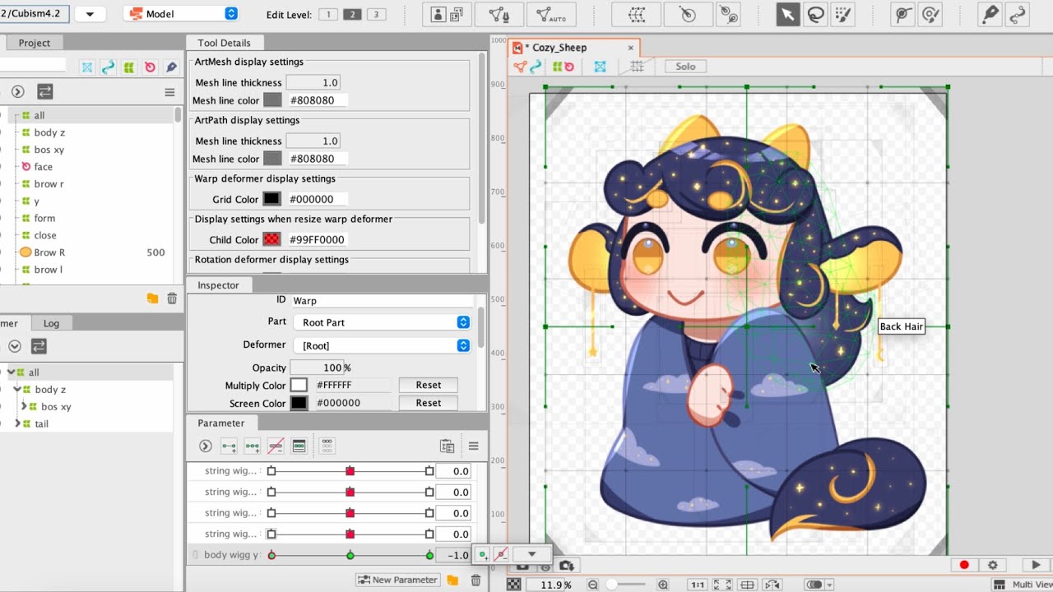This screenshot has width=1053, height=592.
Task: Expand the bos xy deformer node
Action: coord(25,406)
